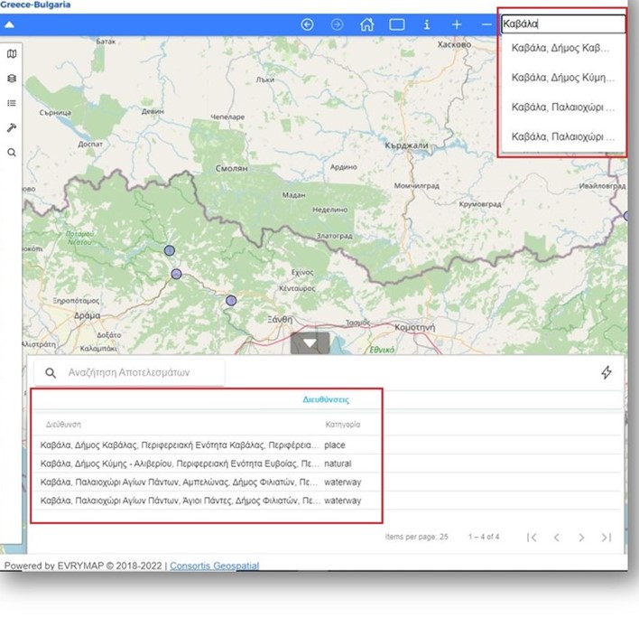Click the zoom out minus icon

[487, 24]
